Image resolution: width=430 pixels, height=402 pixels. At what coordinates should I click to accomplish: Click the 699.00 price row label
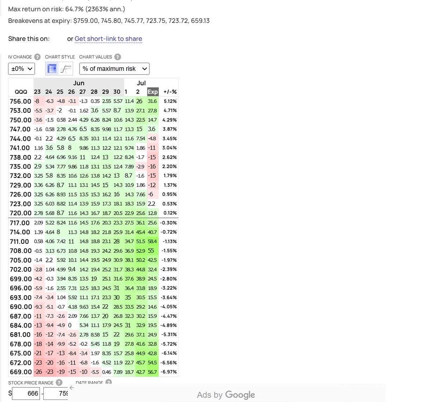point(20,279)
